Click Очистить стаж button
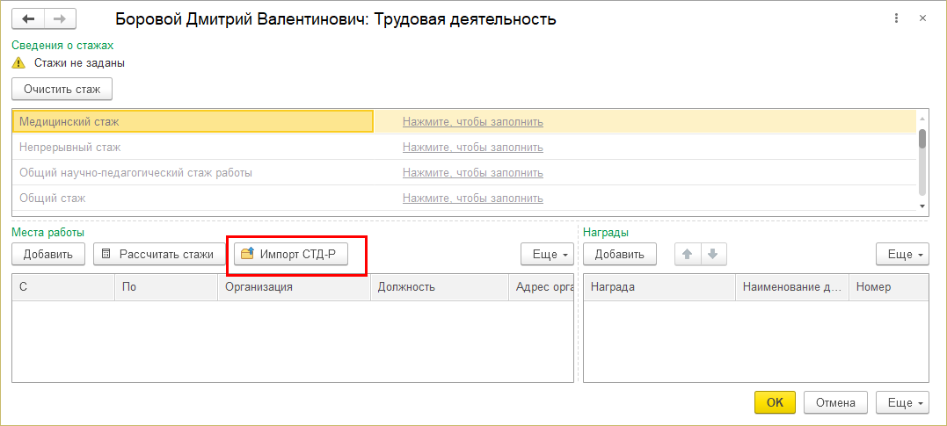The height and width of the screenshot is (426, 947). (62, 89)
